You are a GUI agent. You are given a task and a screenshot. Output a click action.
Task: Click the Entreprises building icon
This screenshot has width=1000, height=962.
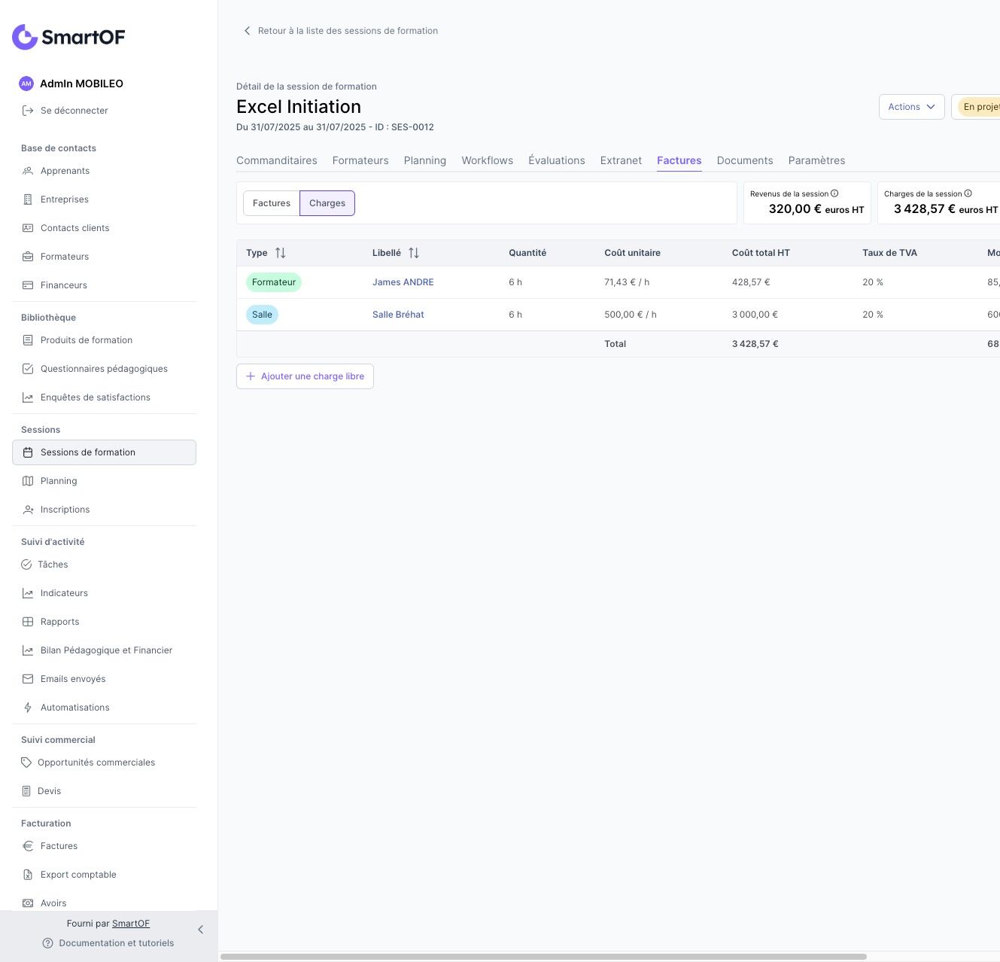click(x=28, y=199)
